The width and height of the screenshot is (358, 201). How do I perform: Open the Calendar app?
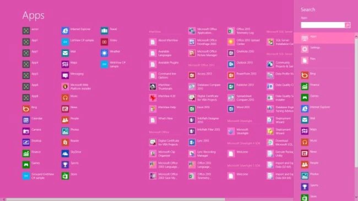point(32,120)
